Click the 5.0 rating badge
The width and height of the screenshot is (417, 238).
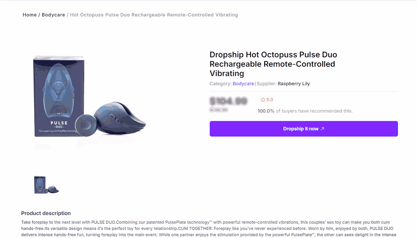pyautogui.click(x=267, y=99)
